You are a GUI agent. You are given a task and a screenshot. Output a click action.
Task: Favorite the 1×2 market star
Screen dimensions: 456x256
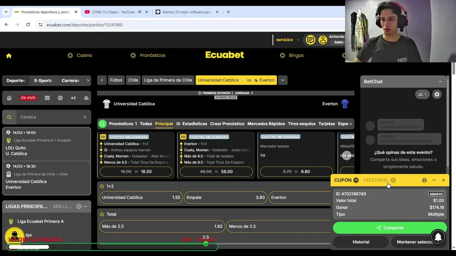(102, 186)
